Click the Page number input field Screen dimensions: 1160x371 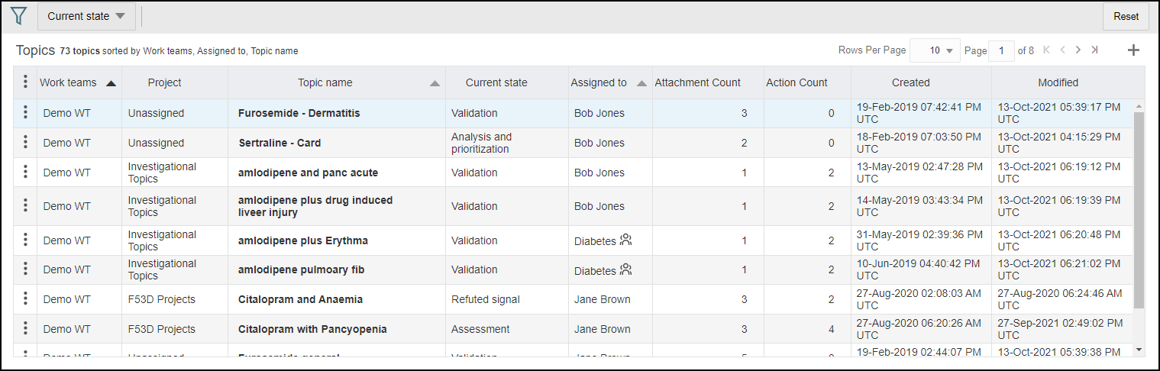[x=1000, y=50]
